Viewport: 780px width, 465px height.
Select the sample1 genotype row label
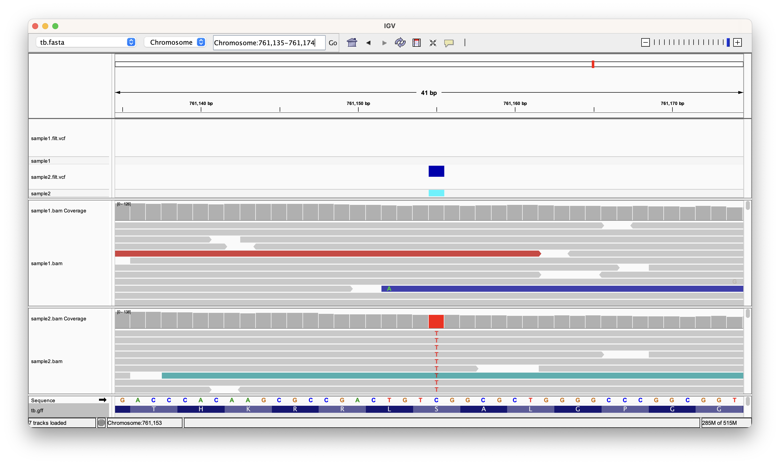[40, 161]
